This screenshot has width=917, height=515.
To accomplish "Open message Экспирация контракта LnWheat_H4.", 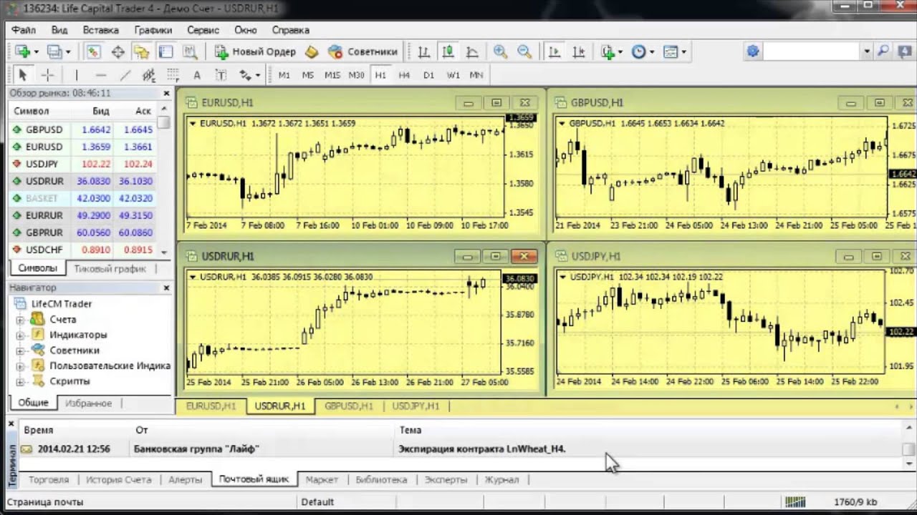I will [481, 449].
